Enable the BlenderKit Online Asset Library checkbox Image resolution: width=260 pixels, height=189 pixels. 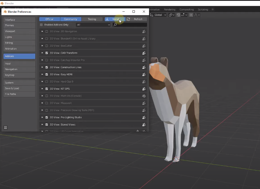click(47, 39)
